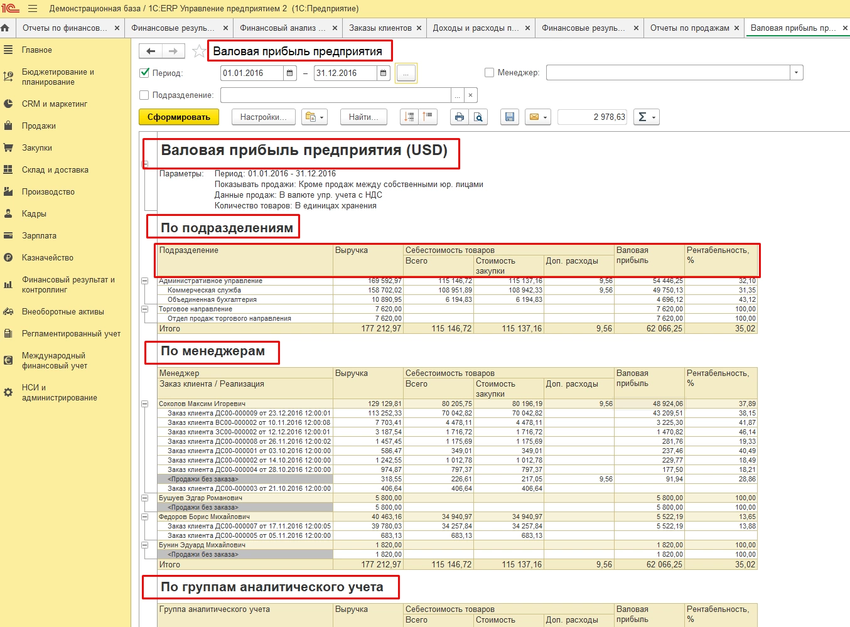Tick the Подразделение checkbox
Viewport: 850px width, 627px height.
(x=144, y=95)
